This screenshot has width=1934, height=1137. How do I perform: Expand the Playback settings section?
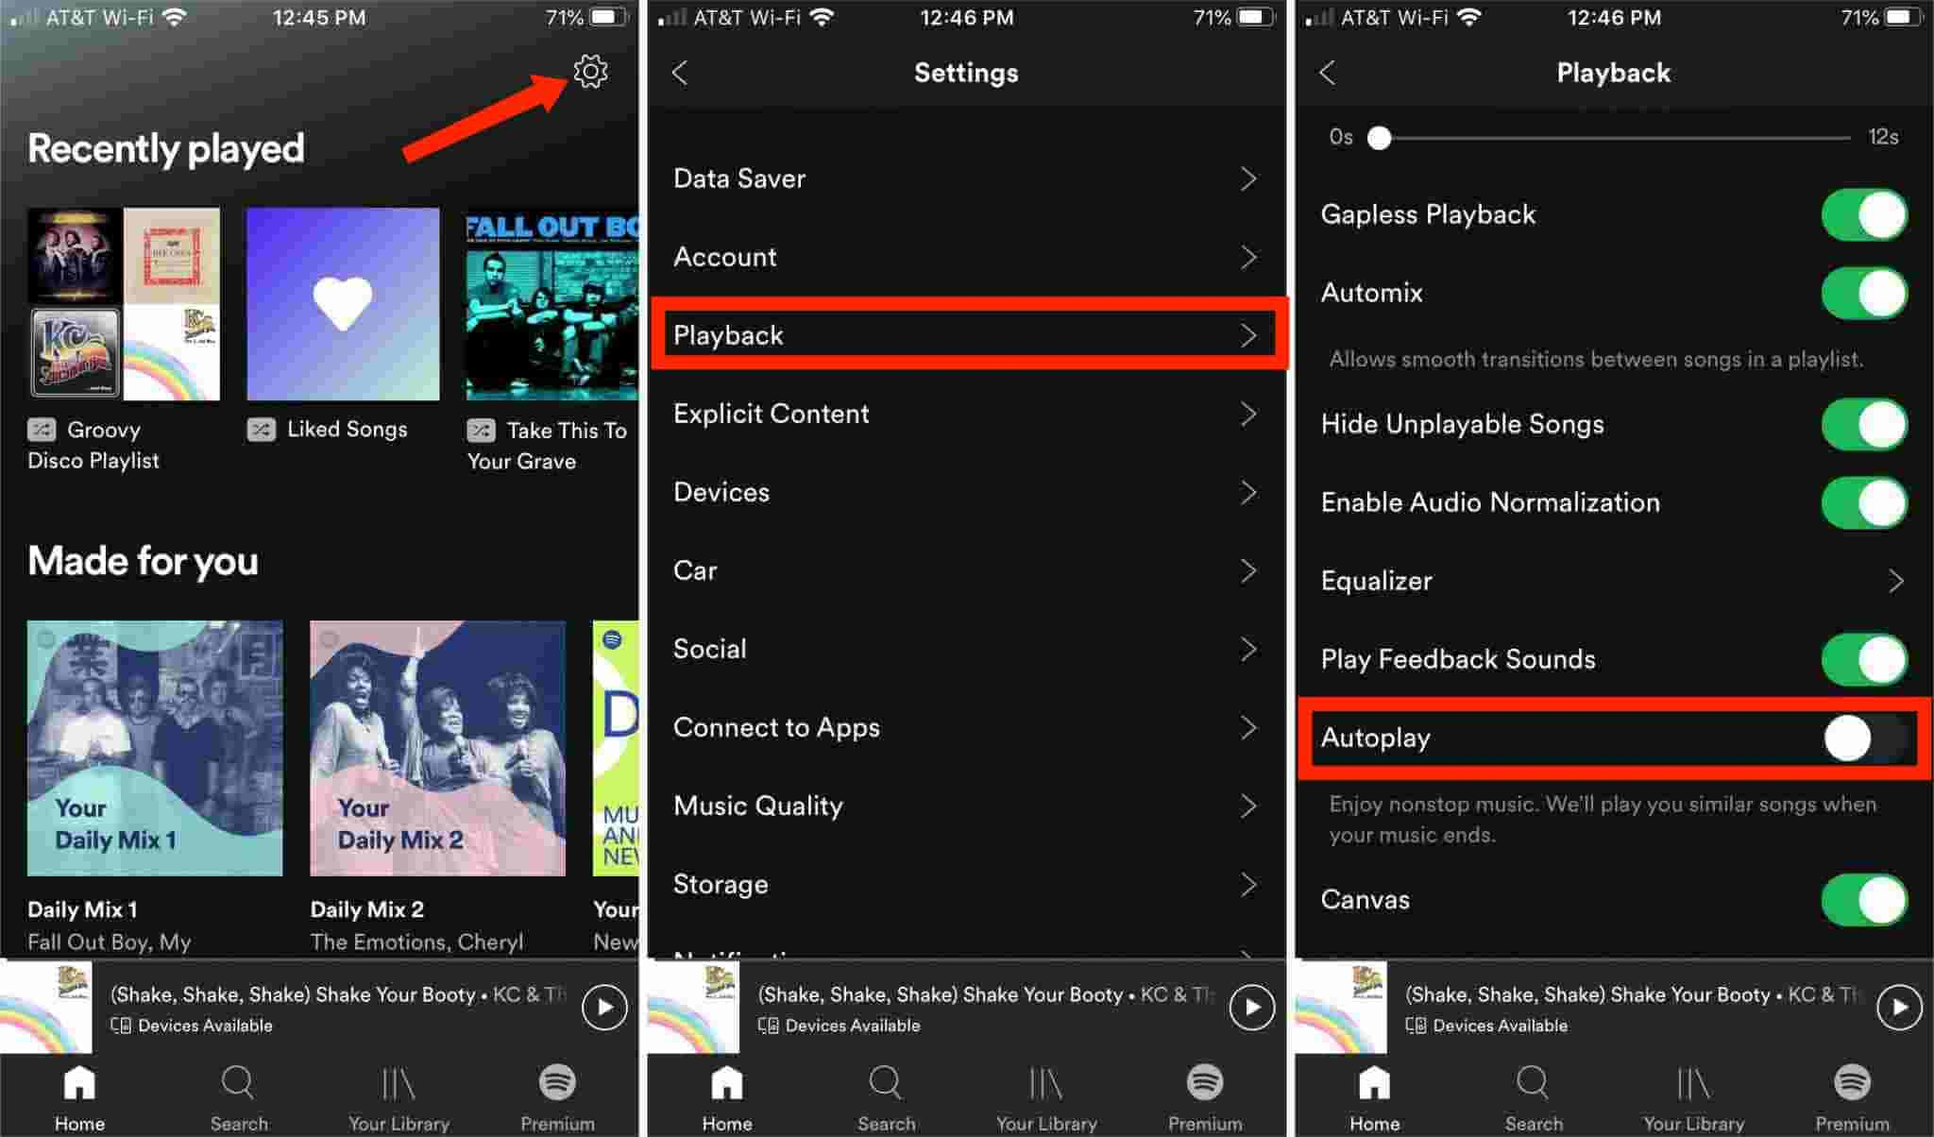(x=966, y=334)
